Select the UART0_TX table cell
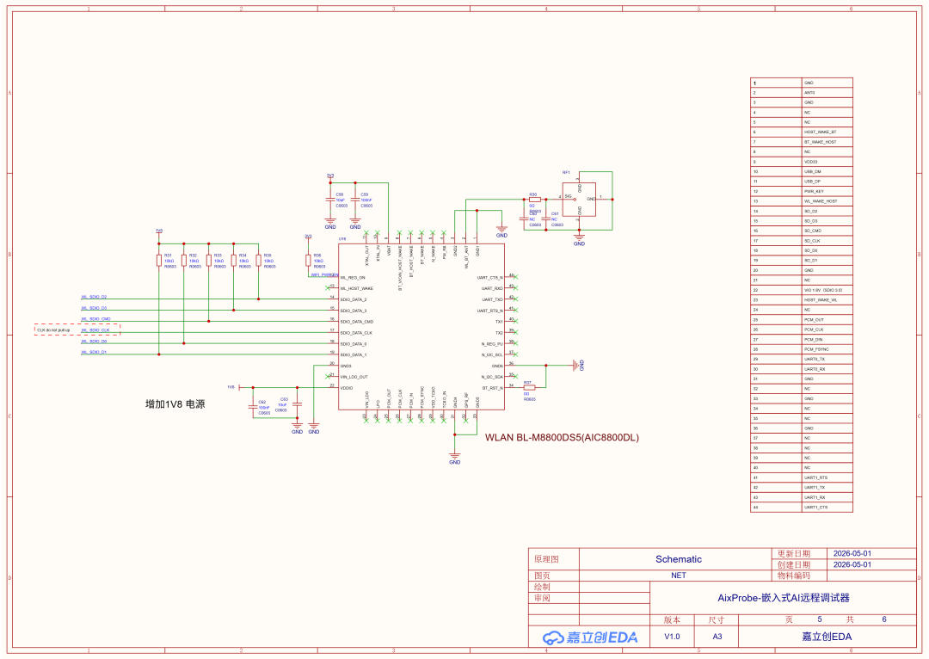This screenshot has height=659, width=929. [827, 359]
